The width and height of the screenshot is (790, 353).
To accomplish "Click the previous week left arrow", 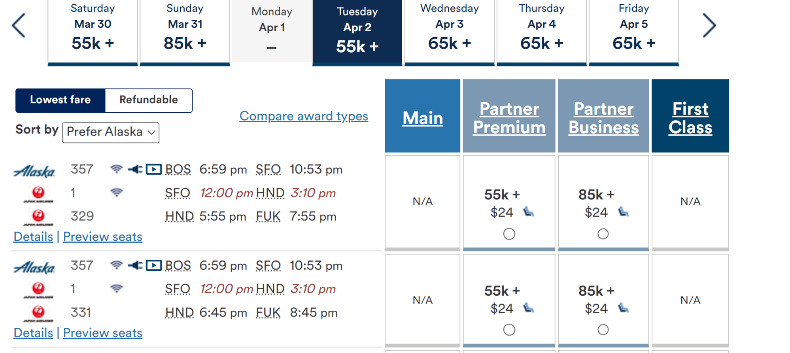I will point(19,26).
